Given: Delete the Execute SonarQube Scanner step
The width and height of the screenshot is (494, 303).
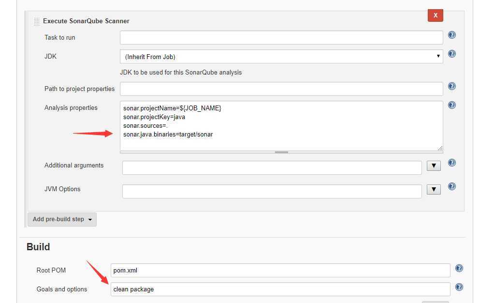Looking at the screenshot, I should click(435, 15).
